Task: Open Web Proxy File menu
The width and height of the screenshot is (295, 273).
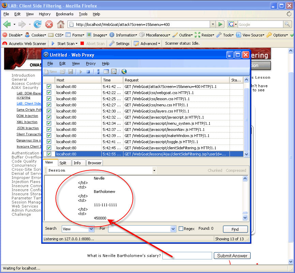Action: (50, 63)
